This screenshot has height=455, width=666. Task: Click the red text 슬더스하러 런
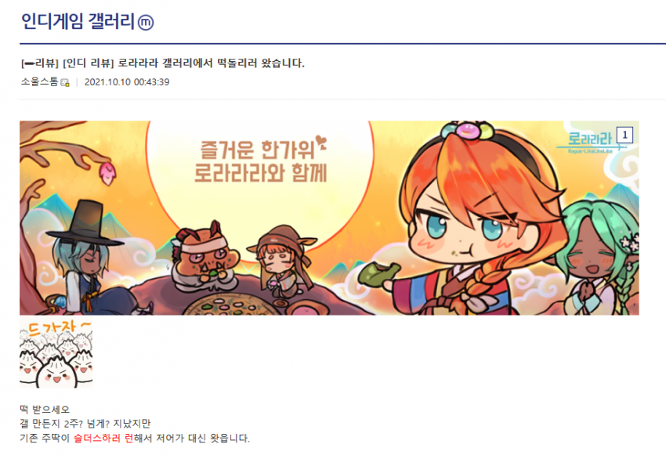(x=103, y=438)
